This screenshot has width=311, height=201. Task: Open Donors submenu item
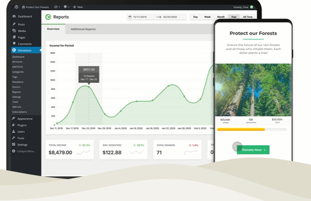(x=16, y=87)
